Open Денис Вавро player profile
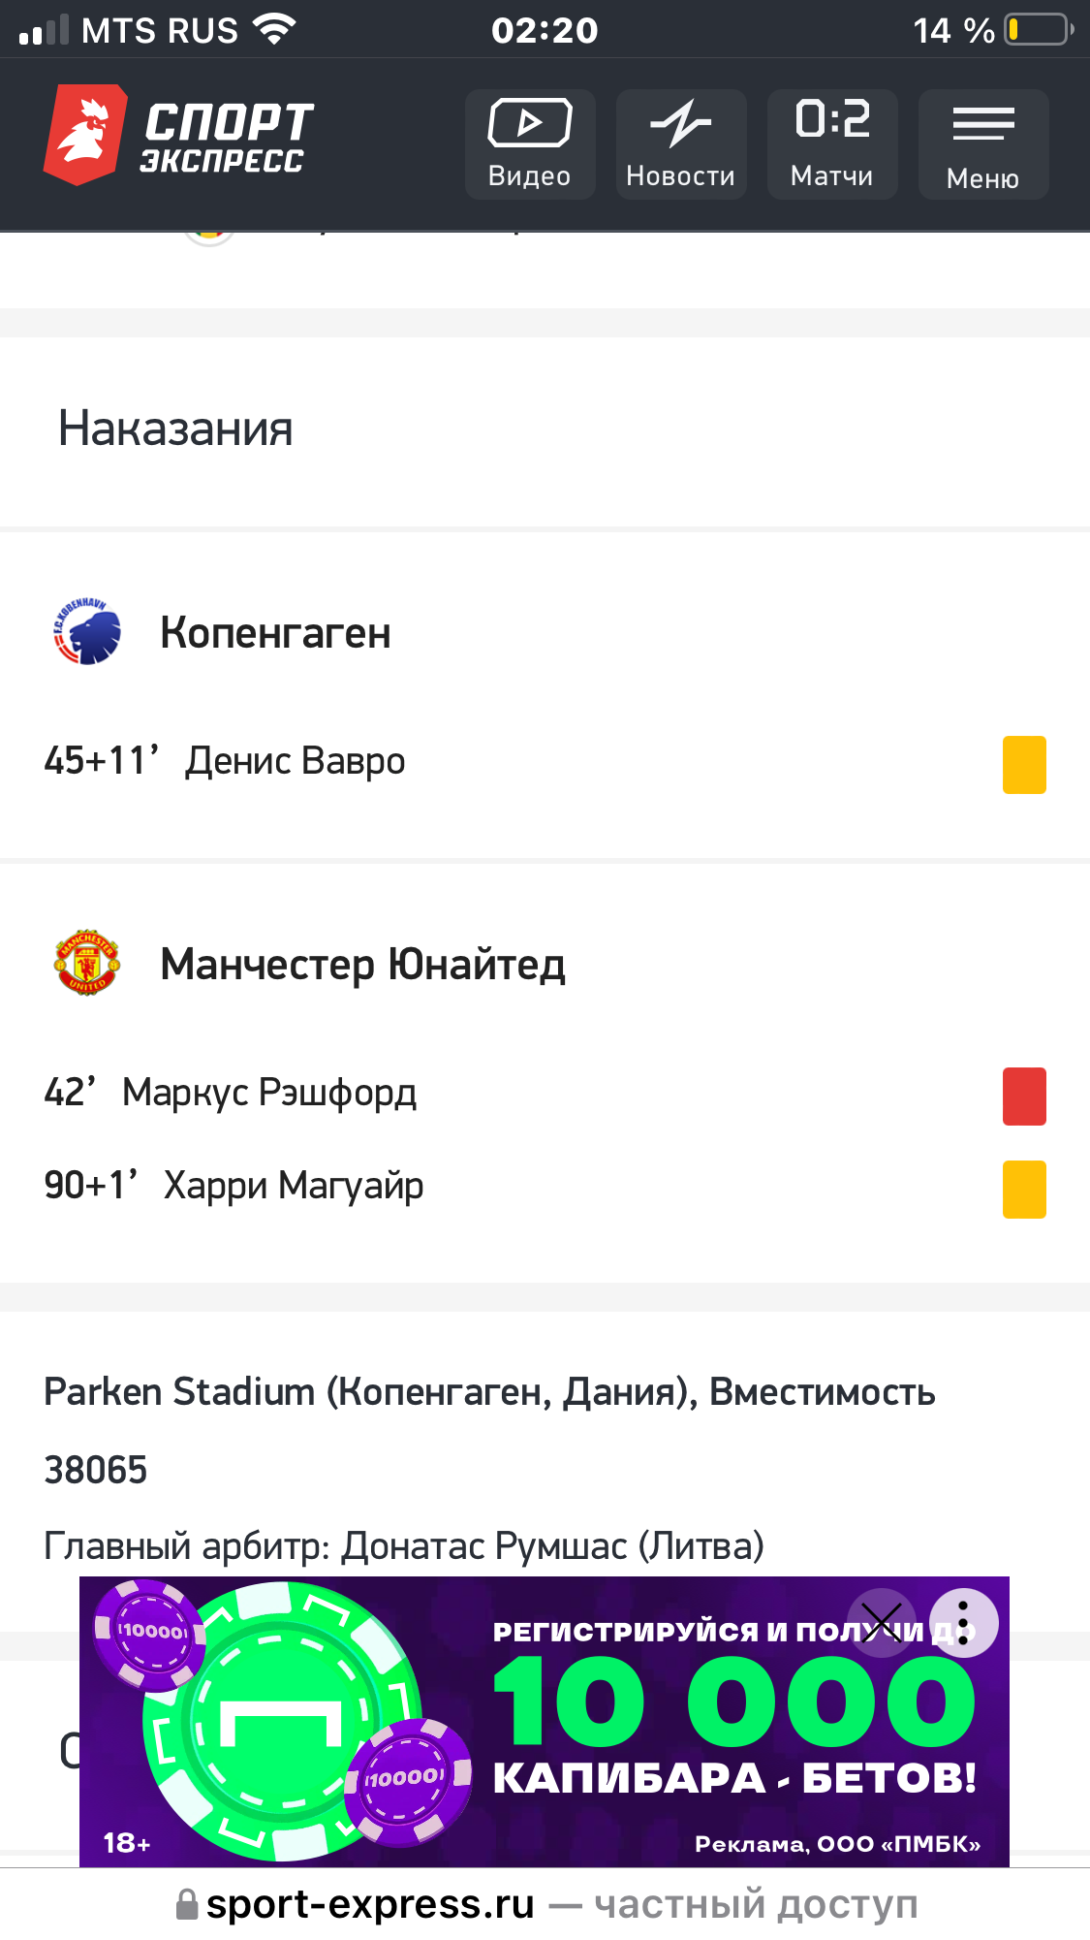The width and height of the screenshot is (1090, 1940). click(x=295, y=761)
